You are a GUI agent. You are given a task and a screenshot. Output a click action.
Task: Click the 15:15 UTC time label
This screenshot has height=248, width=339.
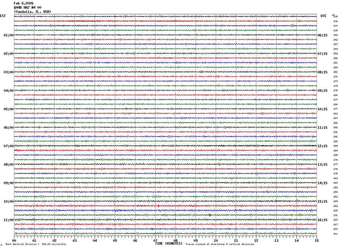(322, 202)
